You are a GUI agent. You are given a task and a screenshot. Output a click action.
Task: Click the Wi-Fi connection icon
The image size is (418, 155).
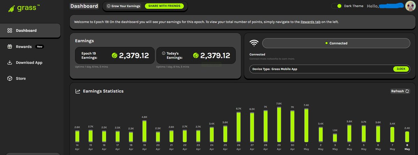254,43
